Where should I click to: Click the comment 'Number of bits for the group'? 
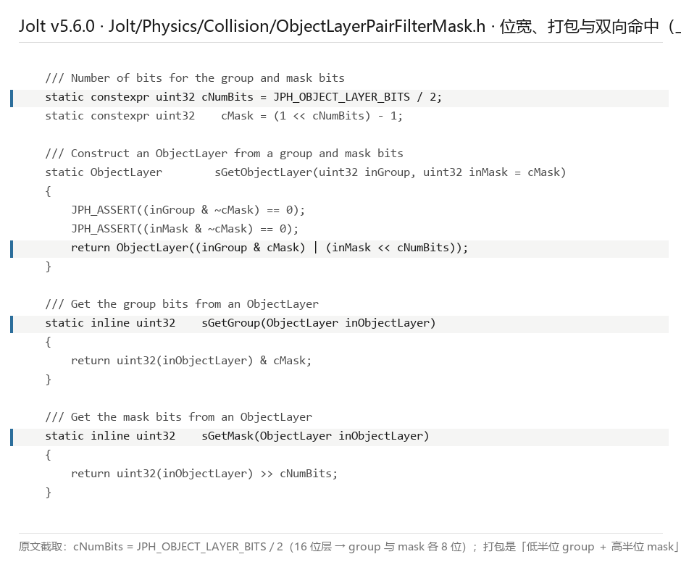click(195, 78)
